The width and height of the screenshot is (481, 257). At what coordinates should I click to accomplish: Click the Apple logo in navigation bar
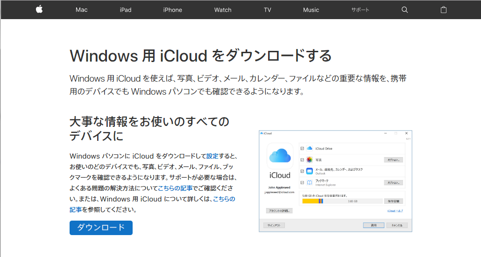click(39, 9)
